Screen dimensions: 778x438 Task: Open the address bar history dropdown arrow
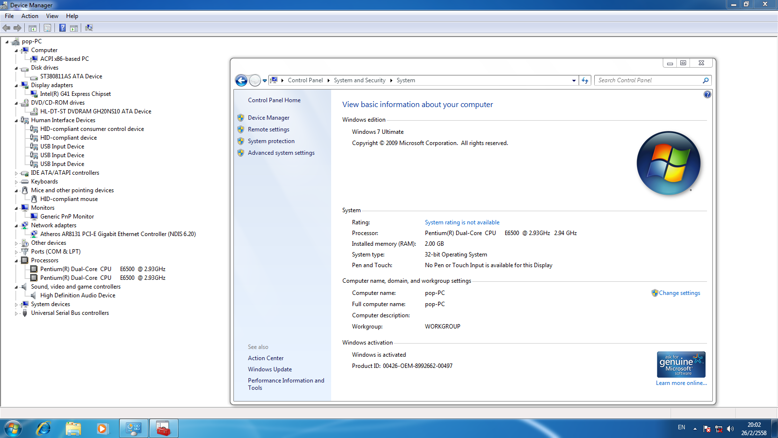[x=574, y=81]
